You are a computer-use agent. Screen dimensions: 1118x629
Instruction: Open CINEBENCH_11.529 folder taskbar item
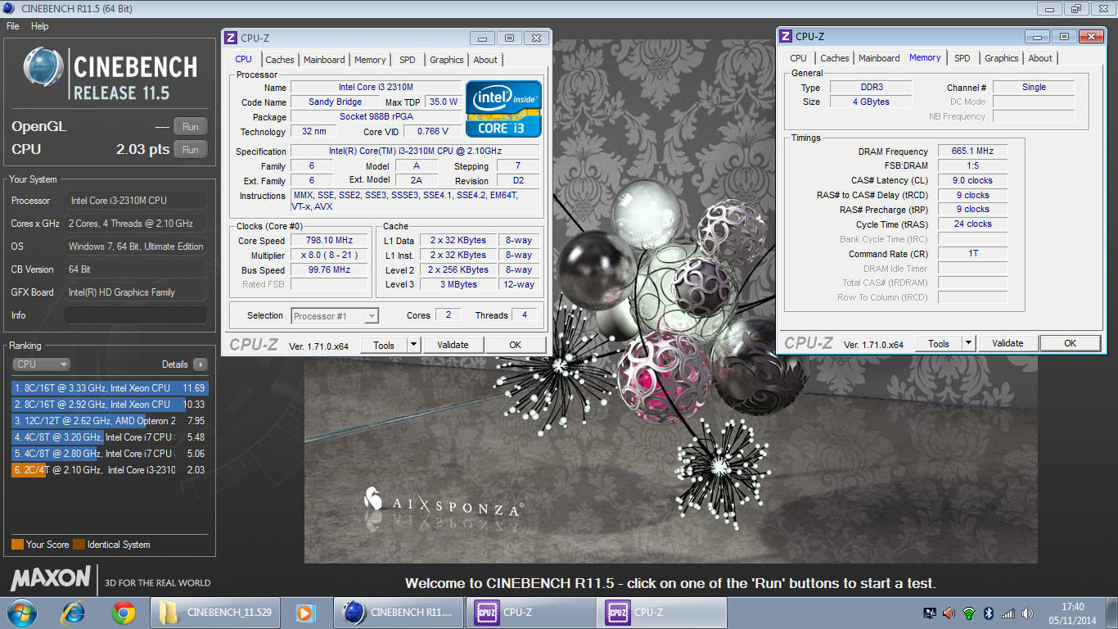pos(216,613)
